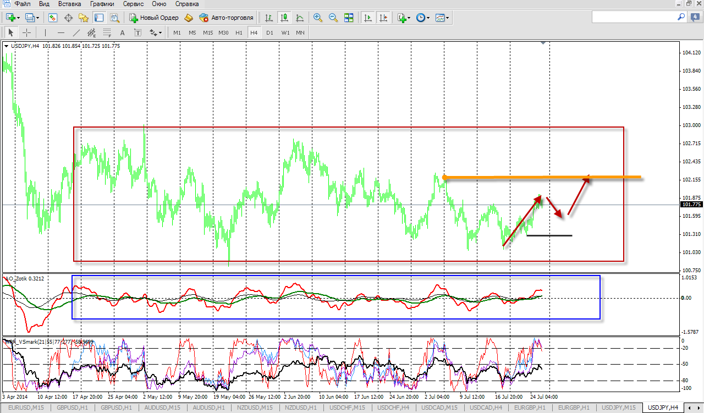Expand the templates dropdown arrow
The image size is (704, 413).
tap(448, 18)
